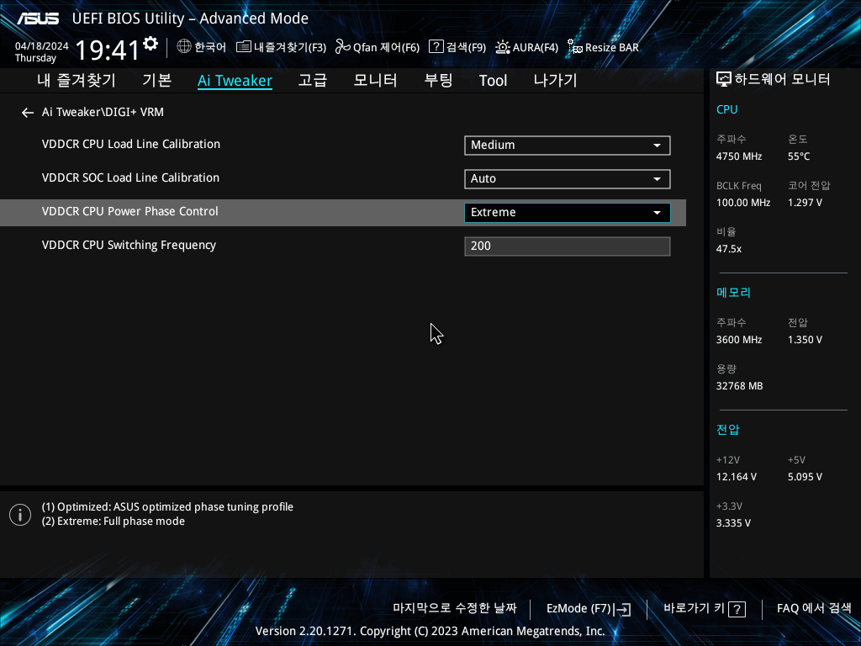
Task: Click the date 04/18/2024
Action: point(42,46)
